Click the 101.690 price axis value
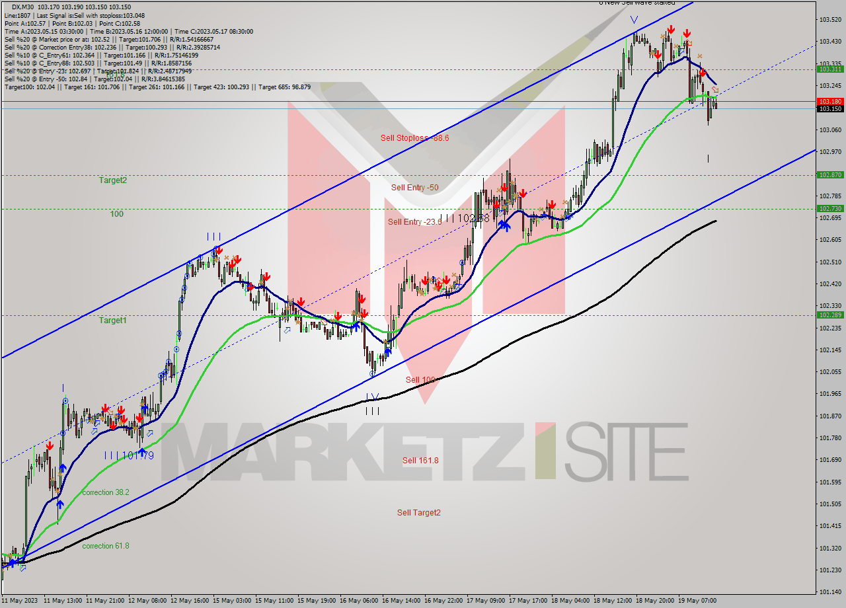Screen dimensions: 846x608 [x=830, y=460]
